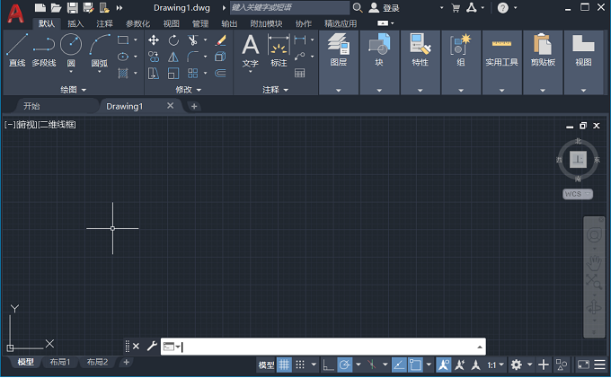Toggle ortho mode in status bar

pos(327,365)
